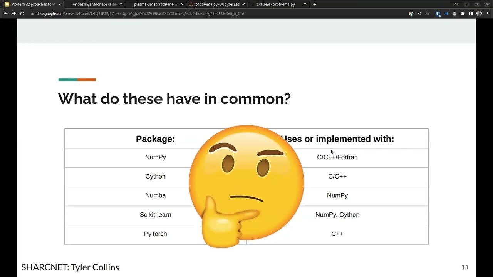Screen dimensions: 493x277
Task: Close the Scalene - problem1.py tab
Action: [305, 4]
